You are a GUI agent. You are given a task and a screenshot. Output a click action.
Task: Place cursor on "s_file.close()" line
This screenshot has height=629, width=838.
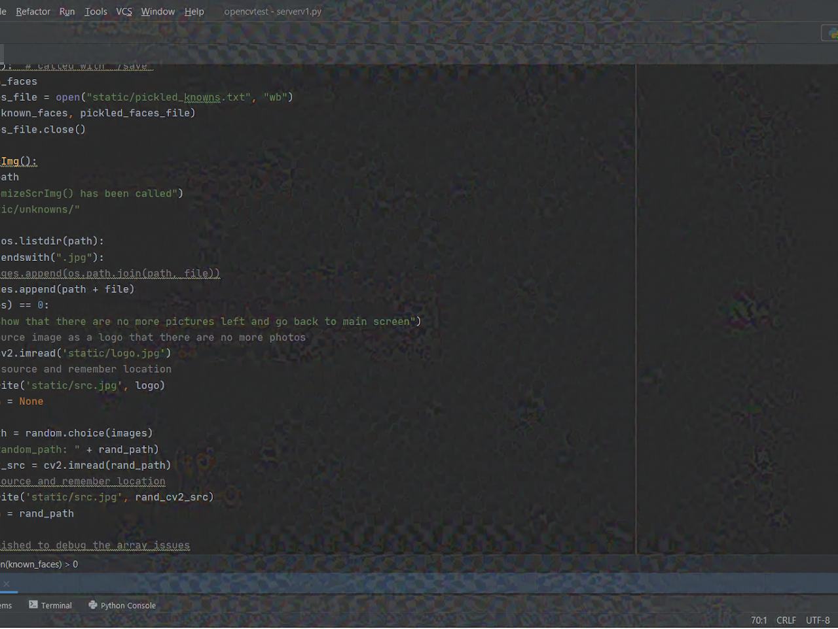(x=43, y=129)
